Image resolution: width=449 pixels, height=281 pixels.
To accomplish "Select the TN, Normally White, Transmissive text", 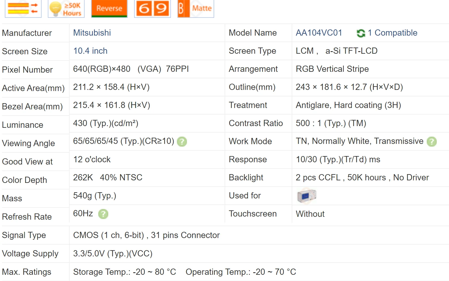I will coord(360,141).
